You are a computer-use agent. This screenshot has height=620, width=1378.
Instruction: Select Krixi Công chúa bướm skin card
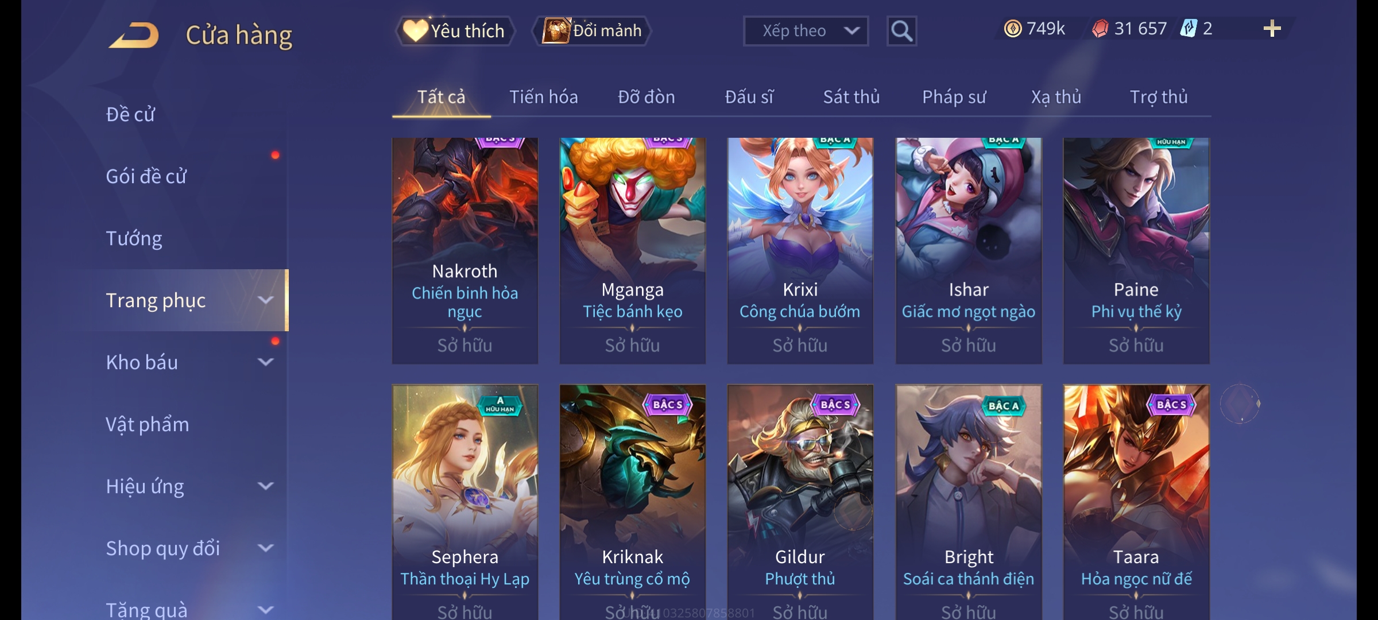tap(800, 250)
